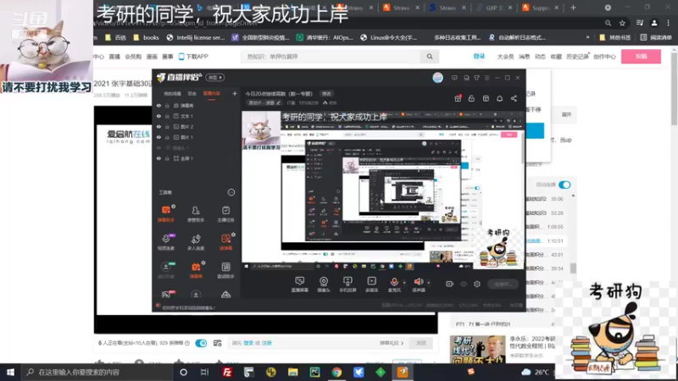Image resolution: width=678 pixels, height=381 pixels.
Task: Click the magnifier search button on bilibili
Action: (x=430, y=57)
